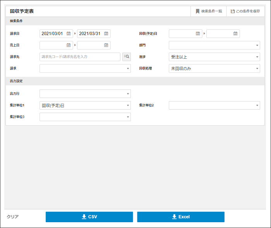Open calendar for 請求日 start date
The width and height of the screenshot is (271, 228).
click(x=69, y=34)
